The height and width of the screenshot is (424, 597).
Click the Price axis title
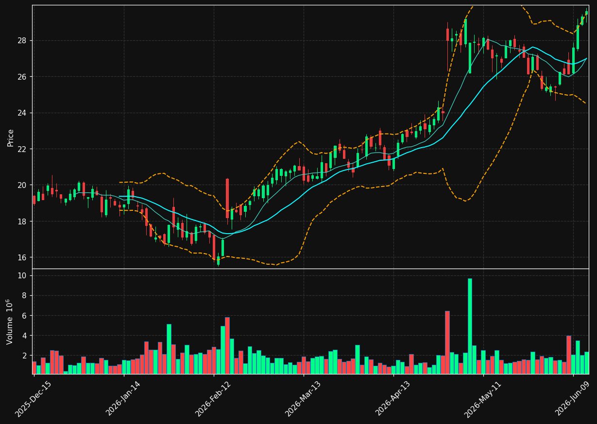11,137
